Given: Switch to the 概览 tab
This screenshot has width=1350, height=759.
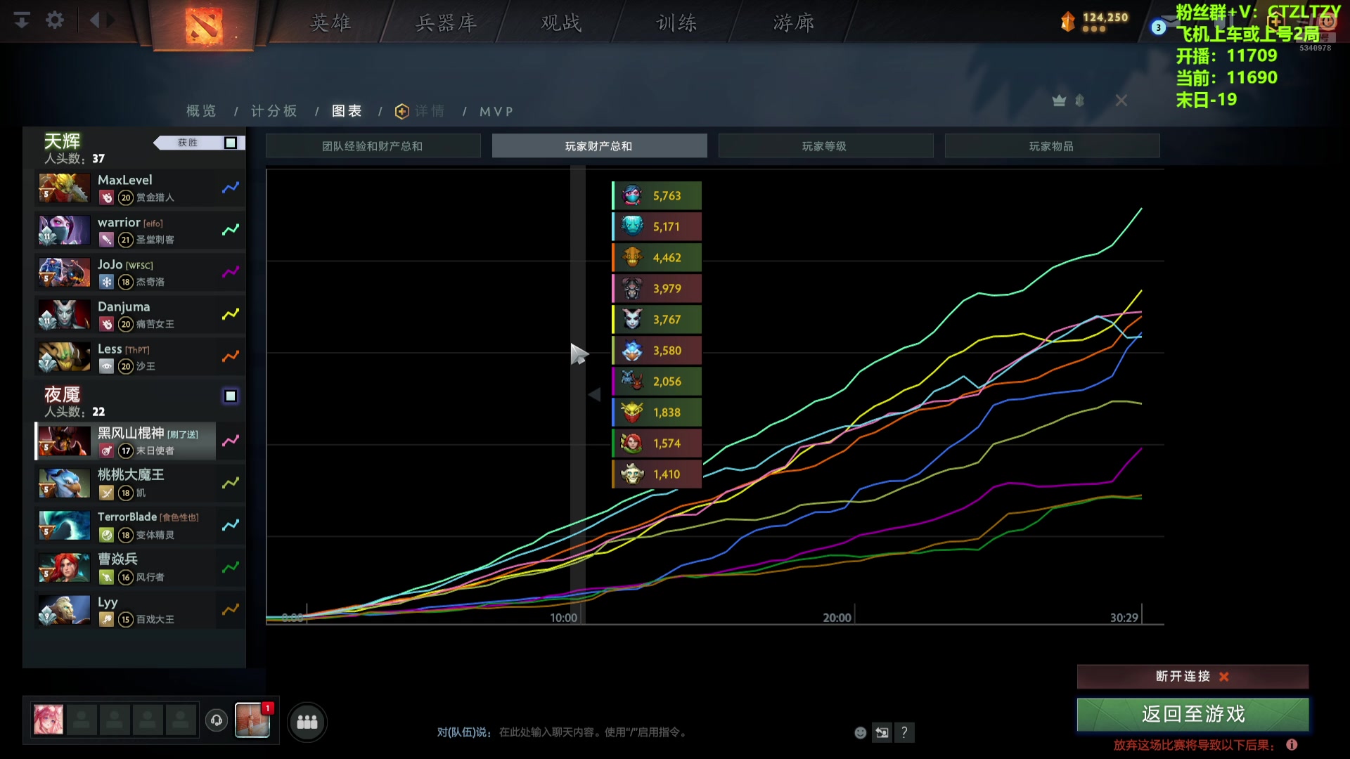Looking at the screenshot, I should click(201, 111).
